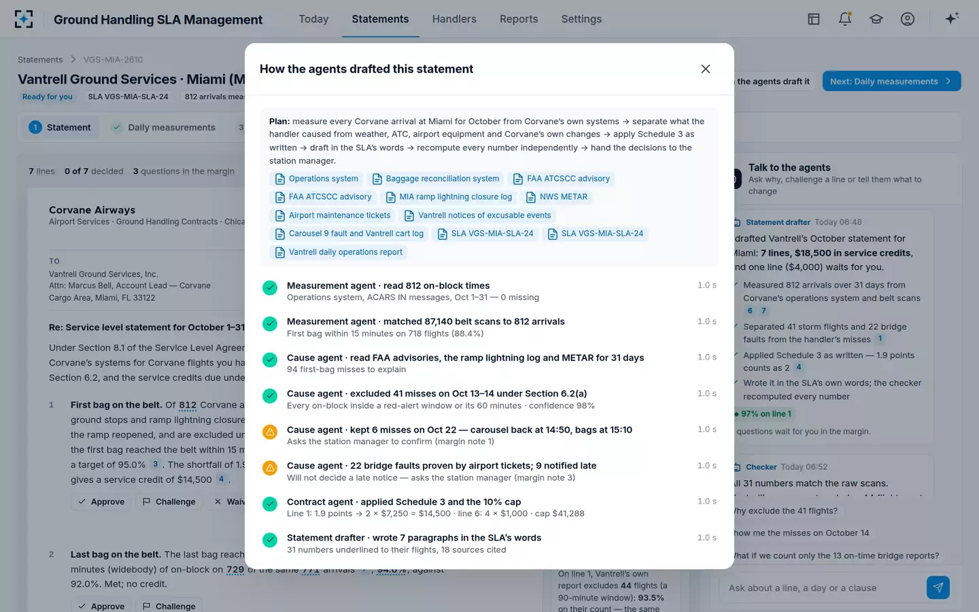
Task: Click the warning icon for 22 bridge faults step
Action: click(270, 467)
